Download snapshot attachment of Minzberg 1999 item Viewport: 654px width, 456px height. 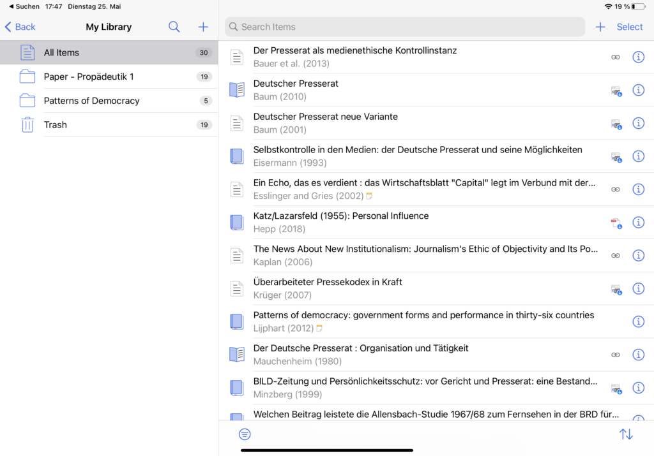616,388
